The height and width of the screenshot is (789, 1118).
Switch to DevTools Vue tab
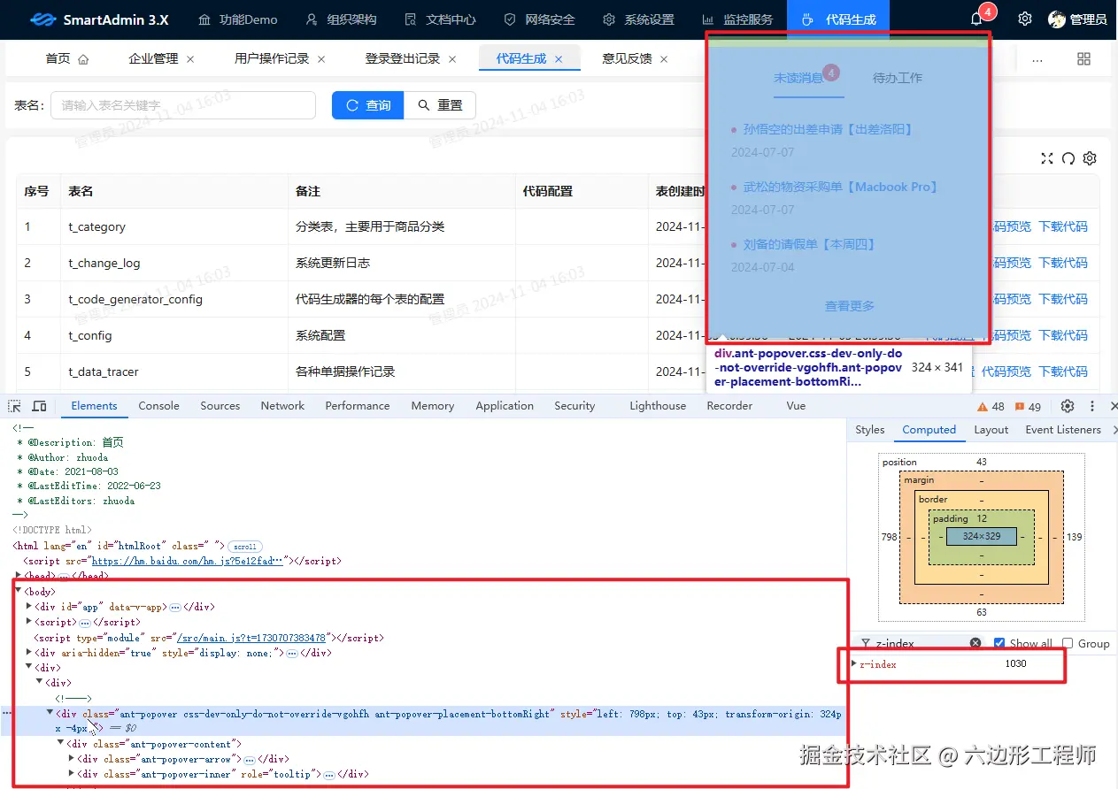(796, 406)
